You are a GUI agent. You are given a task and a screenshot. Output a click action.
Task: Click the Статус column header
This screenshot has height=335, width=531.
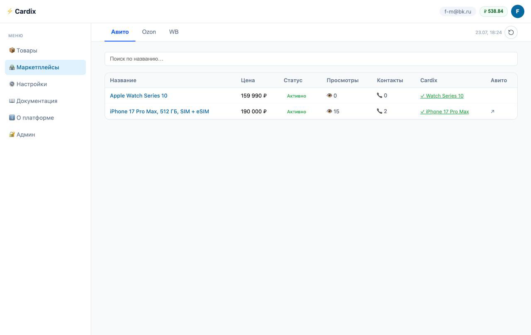point(293,80)
